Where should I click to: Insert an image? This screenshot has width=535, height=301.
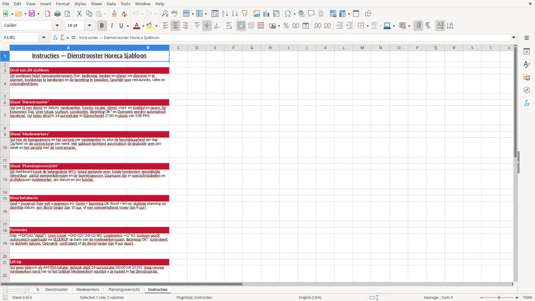(257, 14)
